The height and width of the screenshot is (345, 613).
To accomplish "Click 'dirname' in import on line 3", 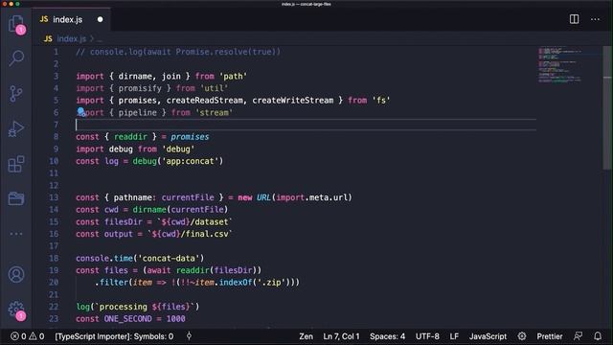I will [135, 77].
